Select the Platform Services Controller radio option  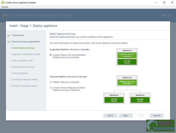[51, 82]
